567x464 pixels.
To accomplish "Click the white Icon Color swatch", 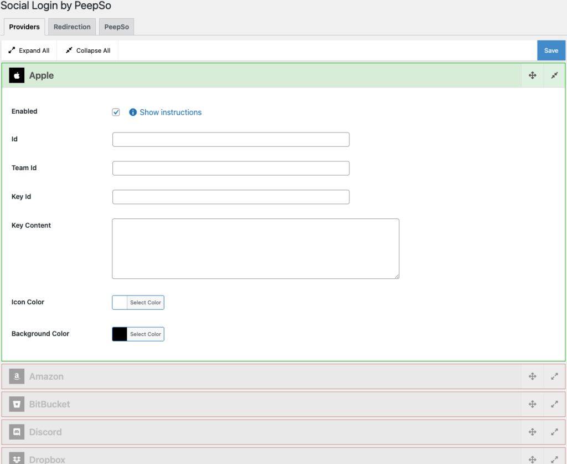I will click(x=120, y=303).
